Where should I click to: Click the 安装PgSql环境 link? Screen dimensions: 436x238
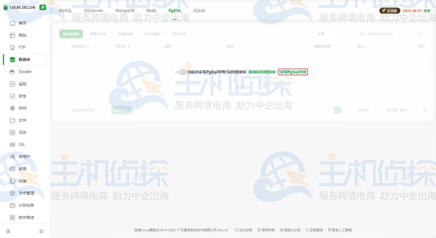point(293,71)
